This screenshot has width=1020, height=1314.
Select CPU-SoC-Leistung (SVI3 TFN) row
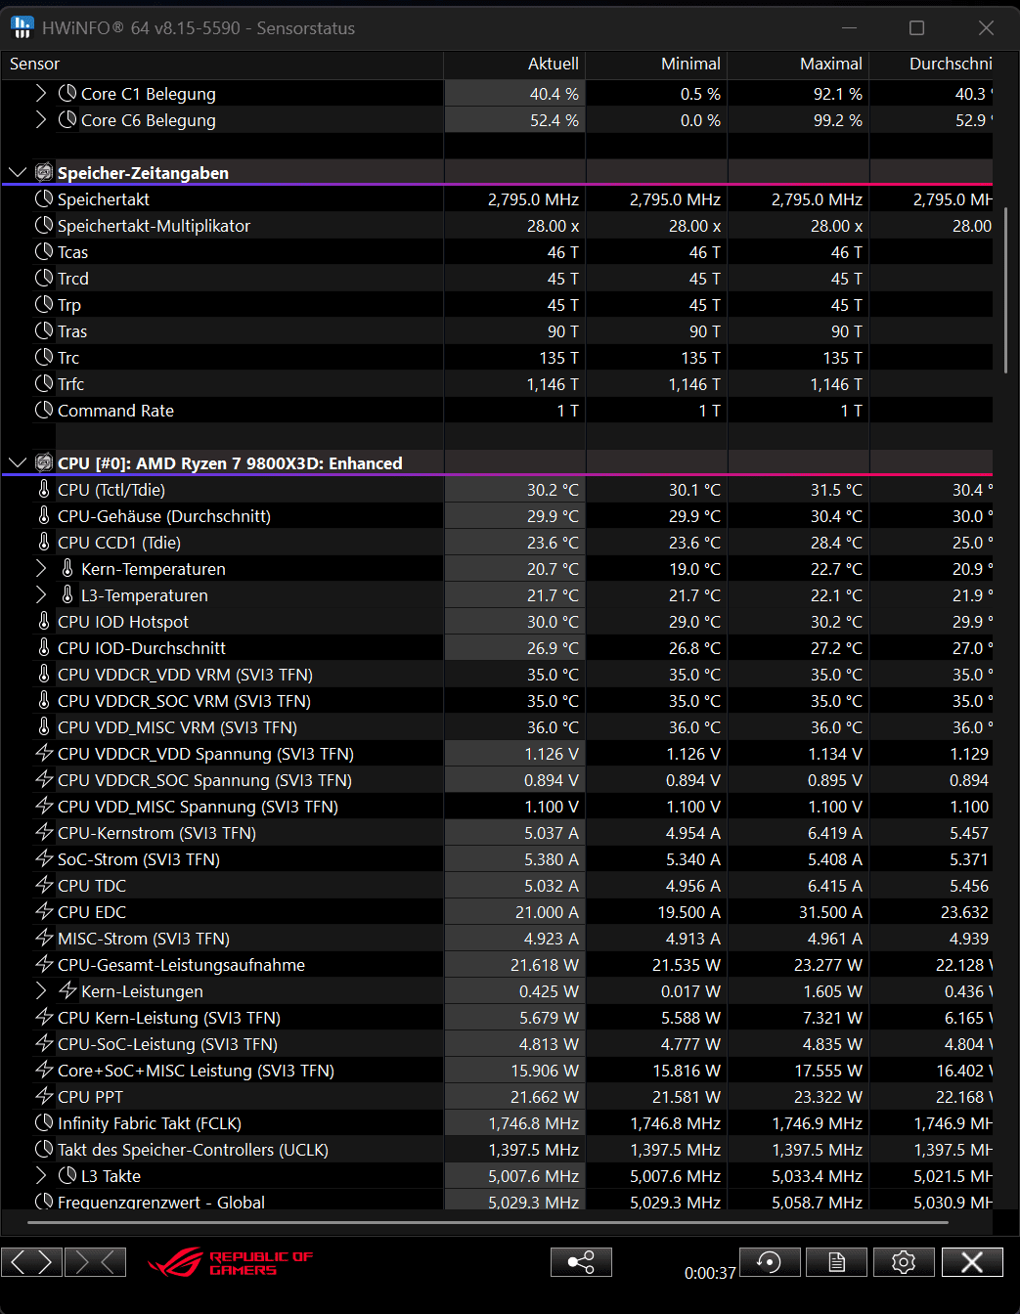pos(497,1044)
